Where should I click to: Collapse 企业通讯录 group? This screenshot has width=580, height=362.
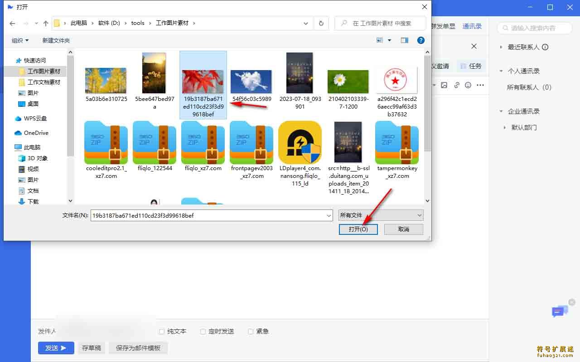pos(501,111)
